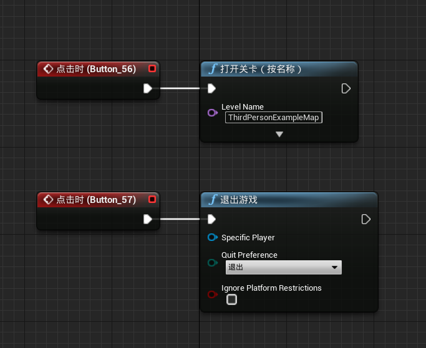Screen dimensions: 426x348
Task: Click the Open Level node input exec pin
Action: [x=211, y=88]
